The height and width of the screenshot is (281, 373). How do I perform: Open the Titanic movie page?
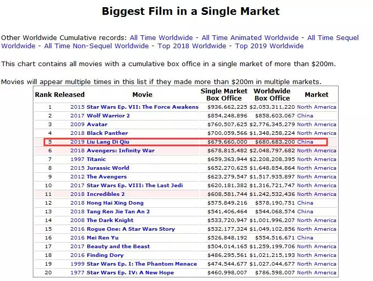coord(96,159)
